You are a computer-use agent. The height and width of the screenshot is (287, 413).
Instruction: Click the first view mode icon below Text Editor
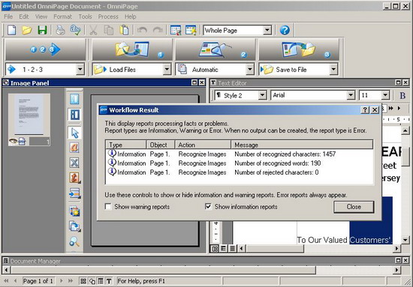(215, 248)
